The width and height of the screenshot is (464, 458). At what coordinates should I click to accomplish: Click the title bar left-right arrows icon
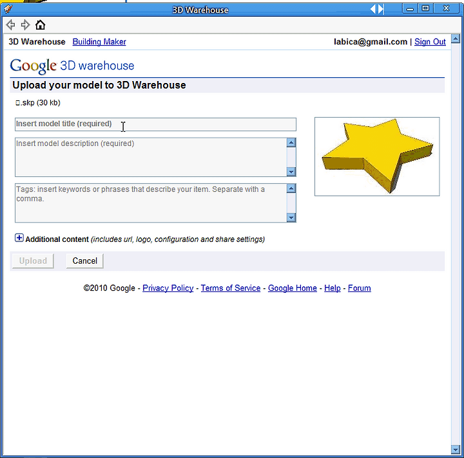tap(377, 10)
